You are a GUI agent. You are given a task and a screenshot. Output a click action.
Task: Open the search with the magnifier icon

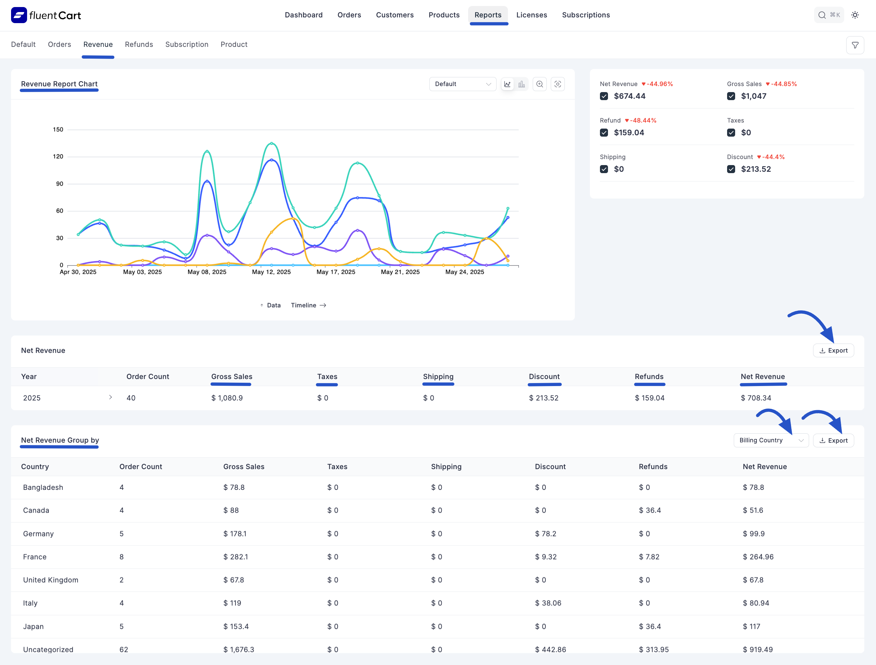[x=822, y=15]
